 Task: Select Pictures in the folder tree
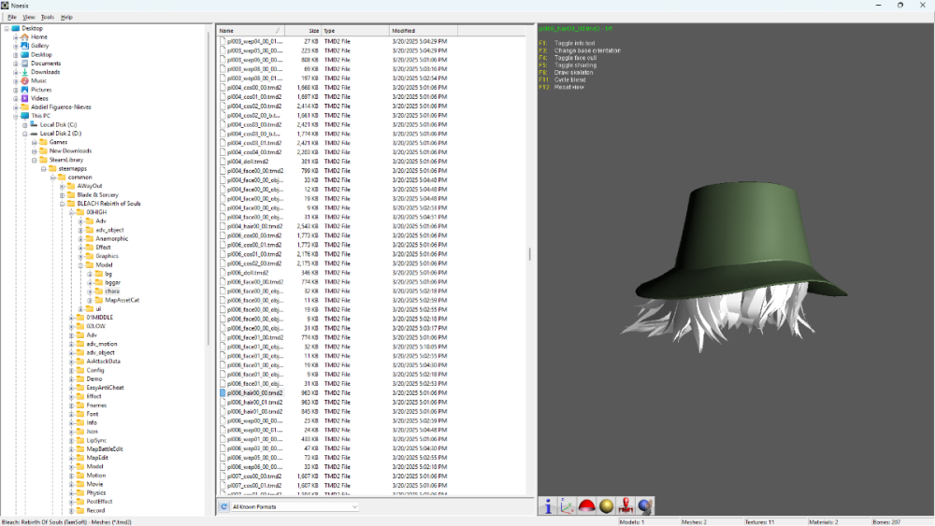click(41, 90)
